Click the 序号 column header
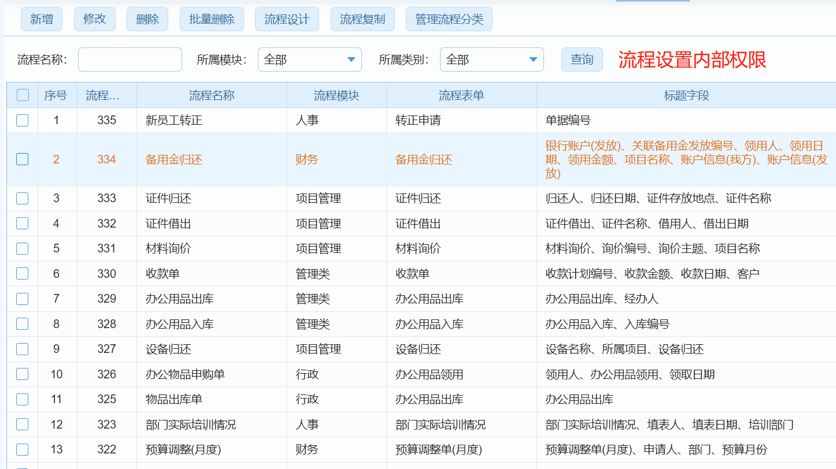 pos(56,95)
